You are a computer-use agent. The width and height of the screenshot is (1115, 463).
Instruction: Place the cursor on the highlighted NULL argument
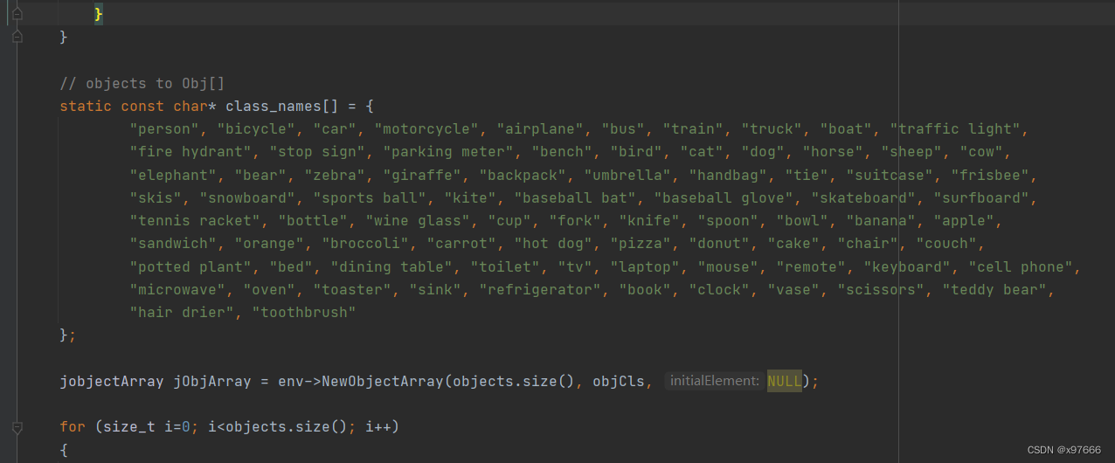[x=785, y=381]
